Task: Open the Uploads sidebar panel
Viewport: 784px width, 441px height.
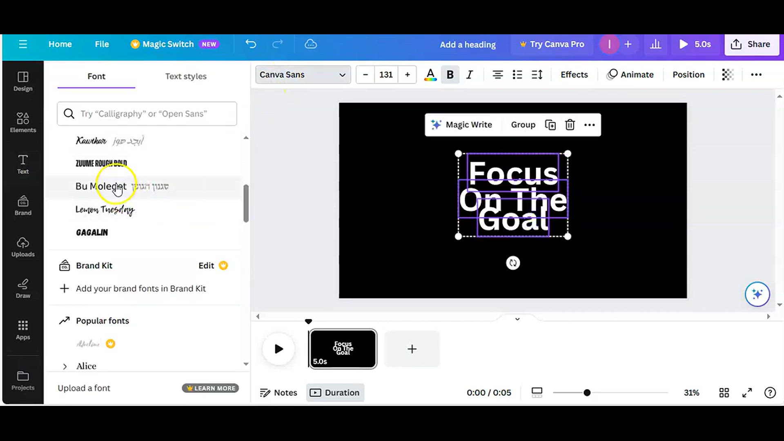Action: 23,247
